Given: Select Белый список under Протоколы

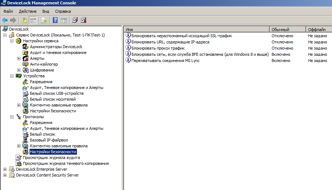Looking at the screenshot, I should click(x=42, y=134).
